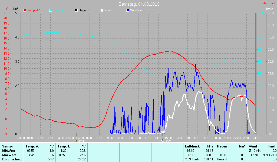Click the 'Gesamt:' rain total label
The width and height of the screenshot is (277, 162).
click(222, 159)
